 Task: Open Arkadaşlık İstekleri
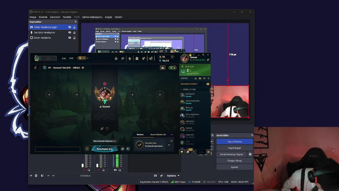195,84
